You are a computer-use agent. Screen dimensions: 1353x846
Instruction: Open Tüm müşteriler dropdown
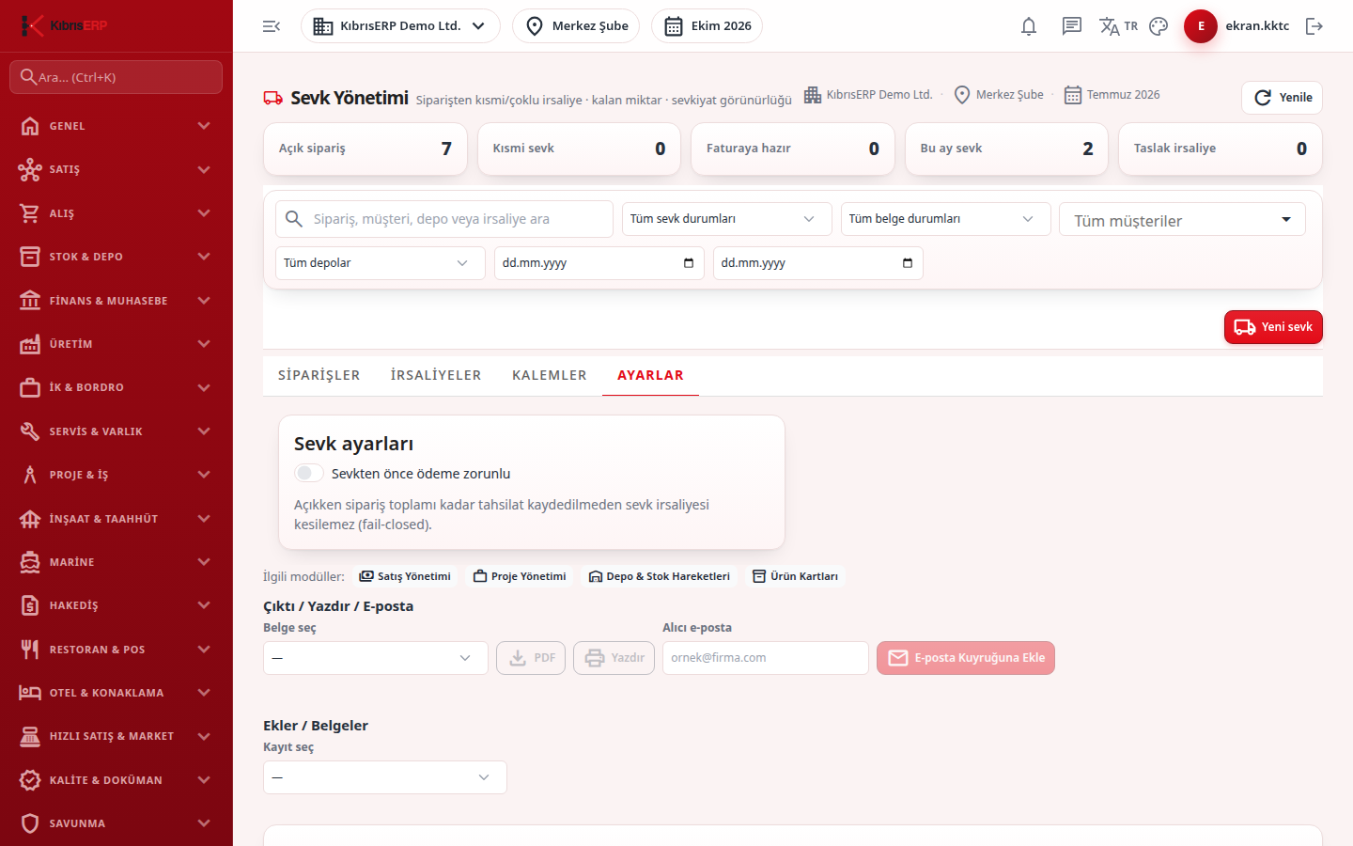pos(1182,219)
